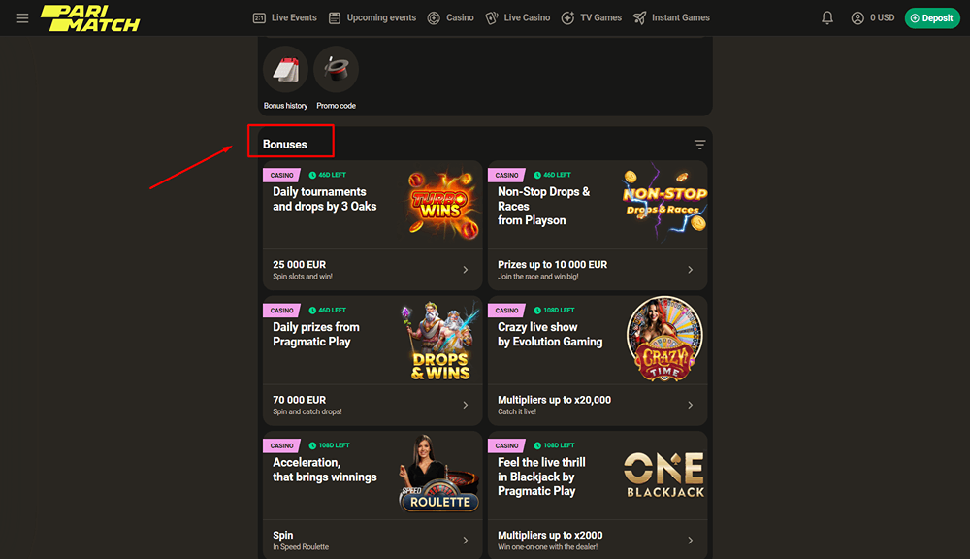
Task: Open Daily prizes from Pragmatic Play
Action: (x=316, y=334)
